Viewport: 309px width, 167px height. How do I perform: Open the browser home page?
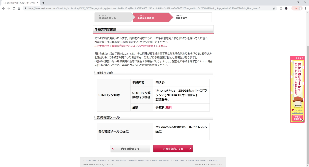point(19,8)
